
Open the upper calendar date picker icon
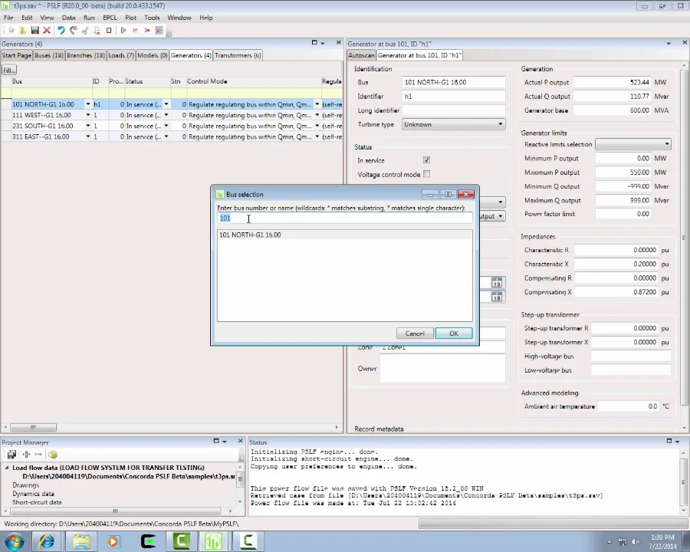pyautogui.click(x=497, y=283)
